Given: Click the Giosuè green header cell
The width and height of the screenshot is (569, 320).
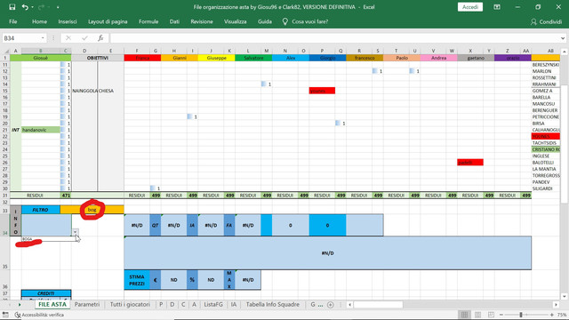Looking at the screenshot, I should point(41,58).
